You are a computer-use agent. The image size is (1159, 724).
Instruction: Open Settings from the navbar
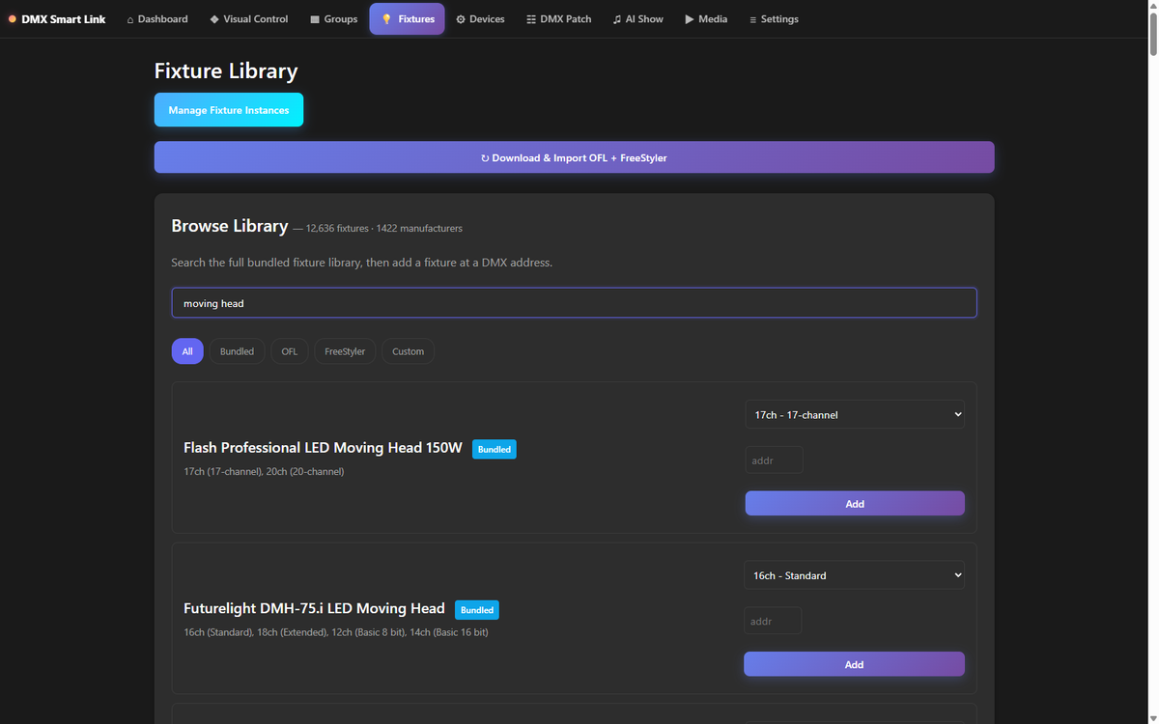774,18
